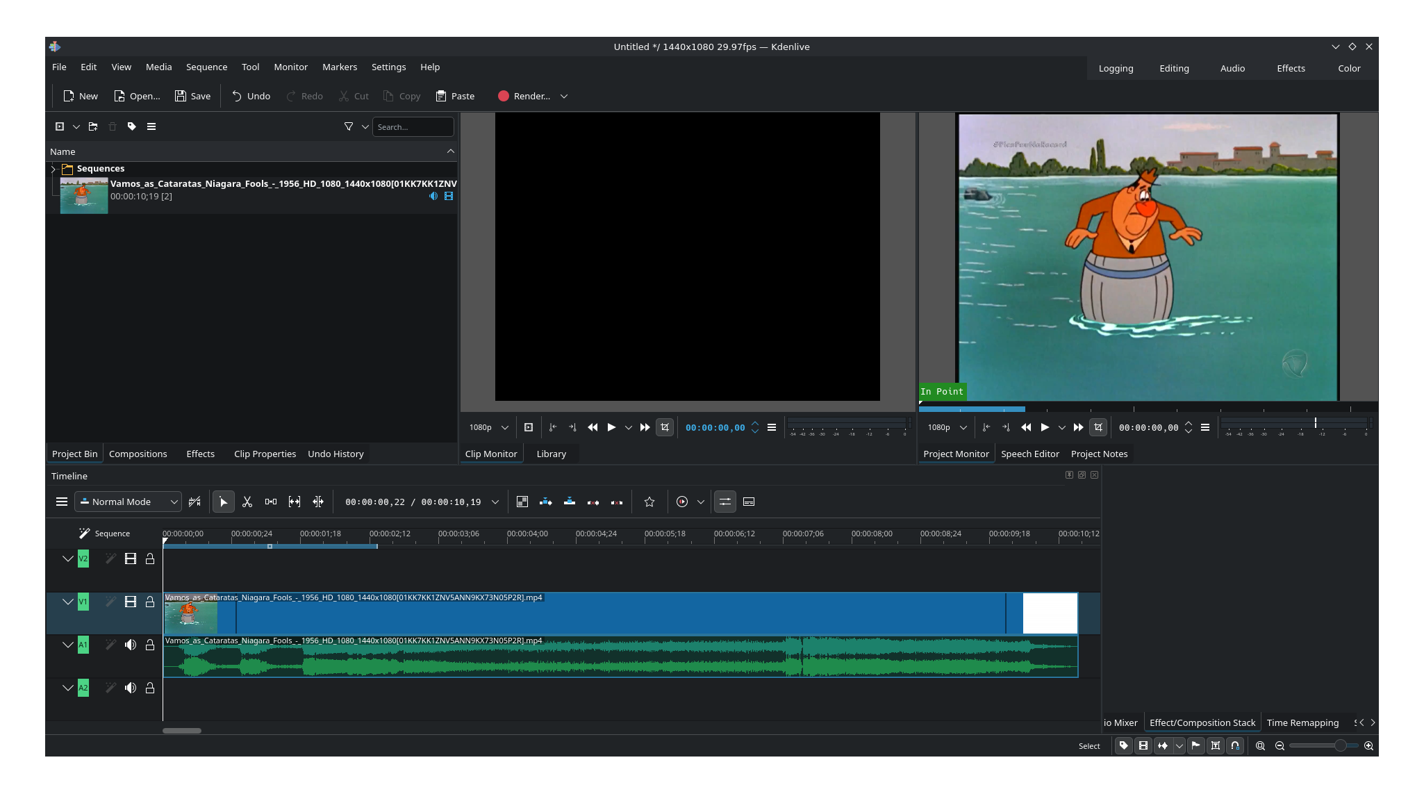The width and height of the screenshot is (1424, 810).
Task: Activate the Slip tool
Action: (x=294, y=502)
